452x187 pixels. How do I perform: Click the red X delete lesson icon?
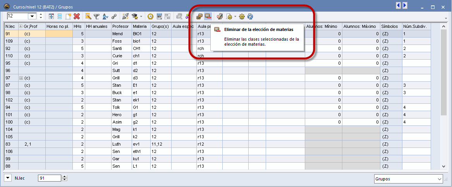coord(76,16)
